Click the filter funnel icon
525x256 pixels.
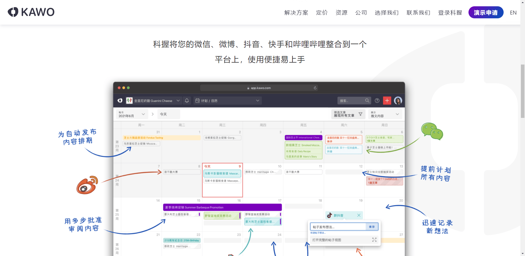click(360, 114)
